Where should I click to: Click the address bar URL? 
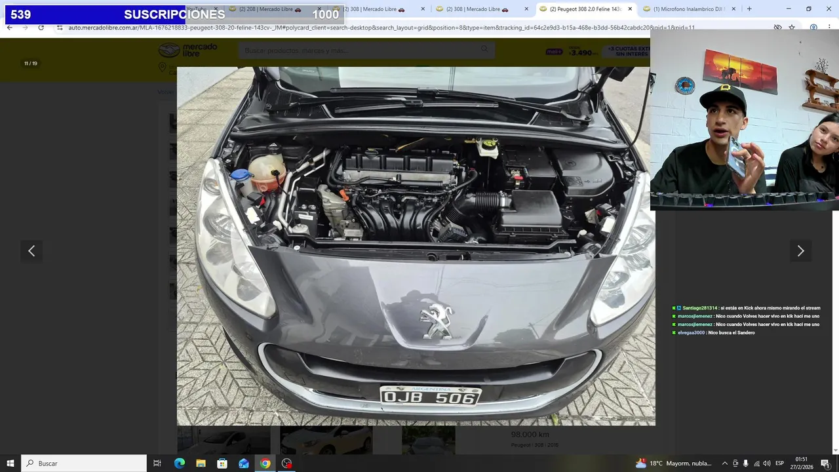pos(380,28)
